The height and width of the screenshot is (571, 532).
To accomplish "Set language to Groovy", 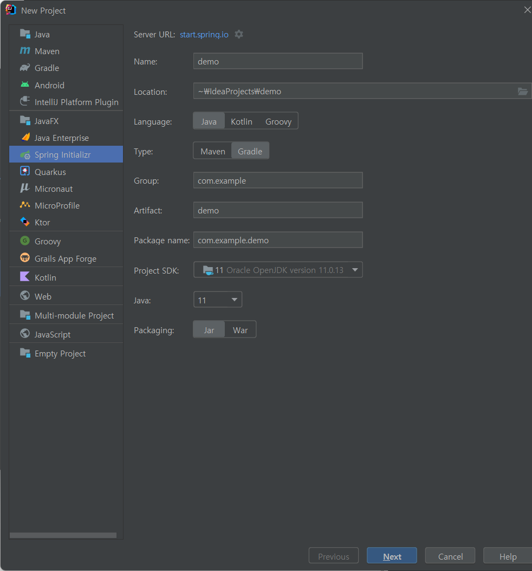I will [x=278, y=121].
